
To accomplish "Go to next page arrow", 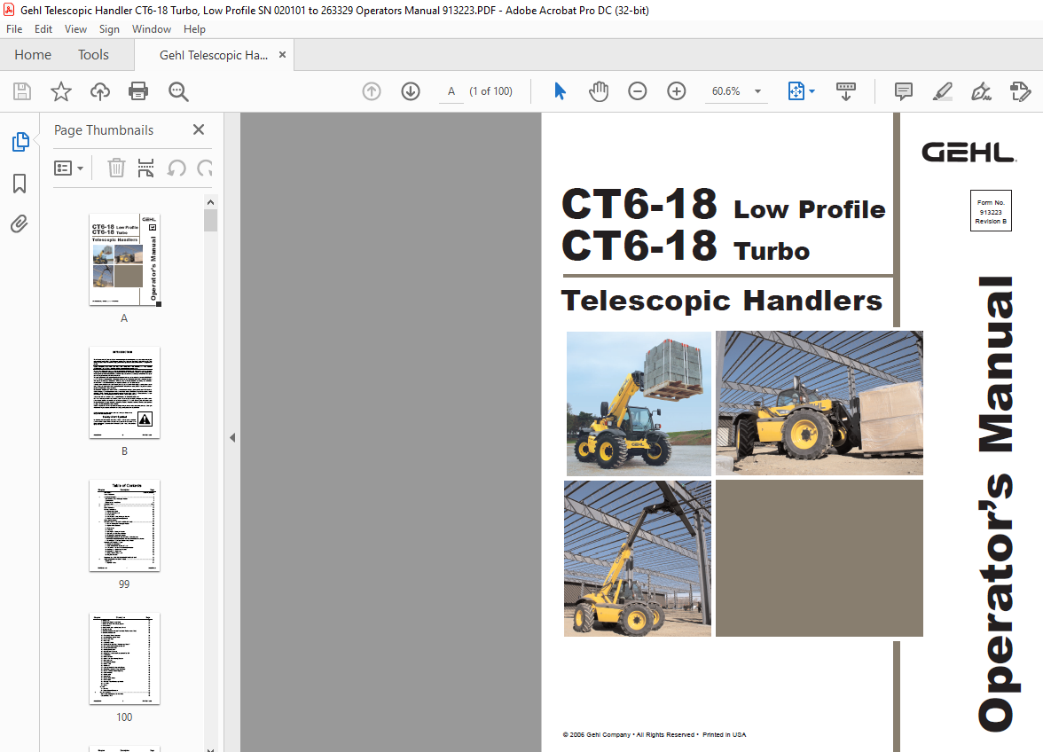I will 411,91.
